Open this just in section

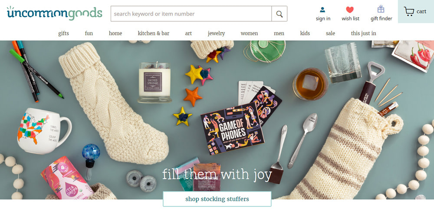[x=363, y=33]
